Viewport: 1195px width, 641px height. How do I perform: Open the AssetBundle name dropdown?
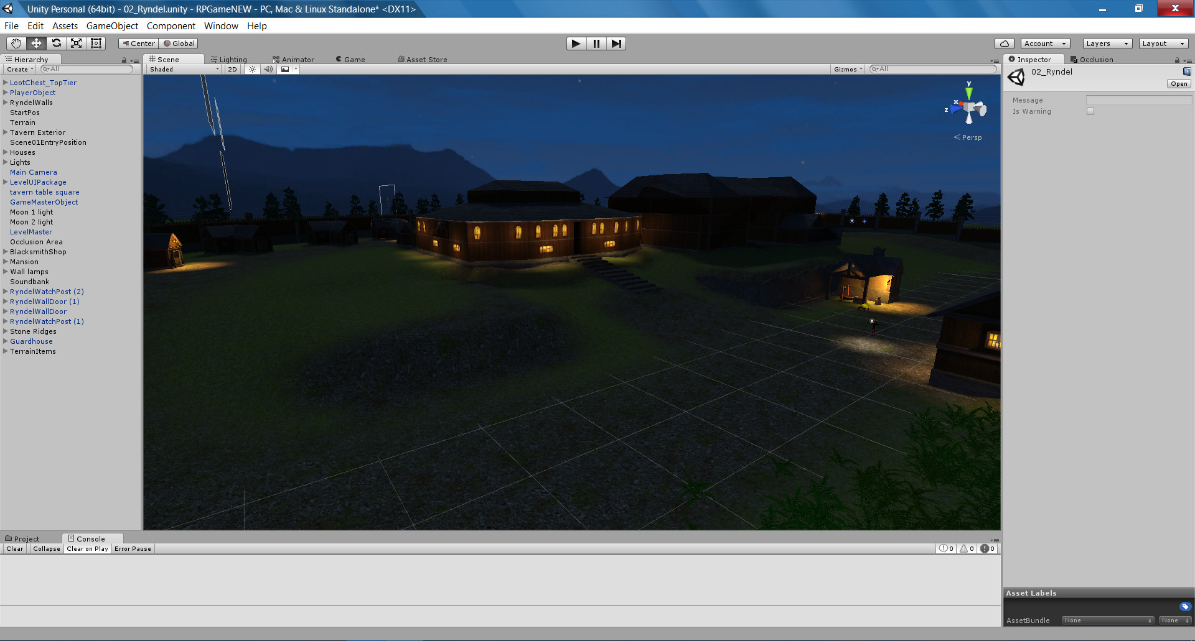1108,620
